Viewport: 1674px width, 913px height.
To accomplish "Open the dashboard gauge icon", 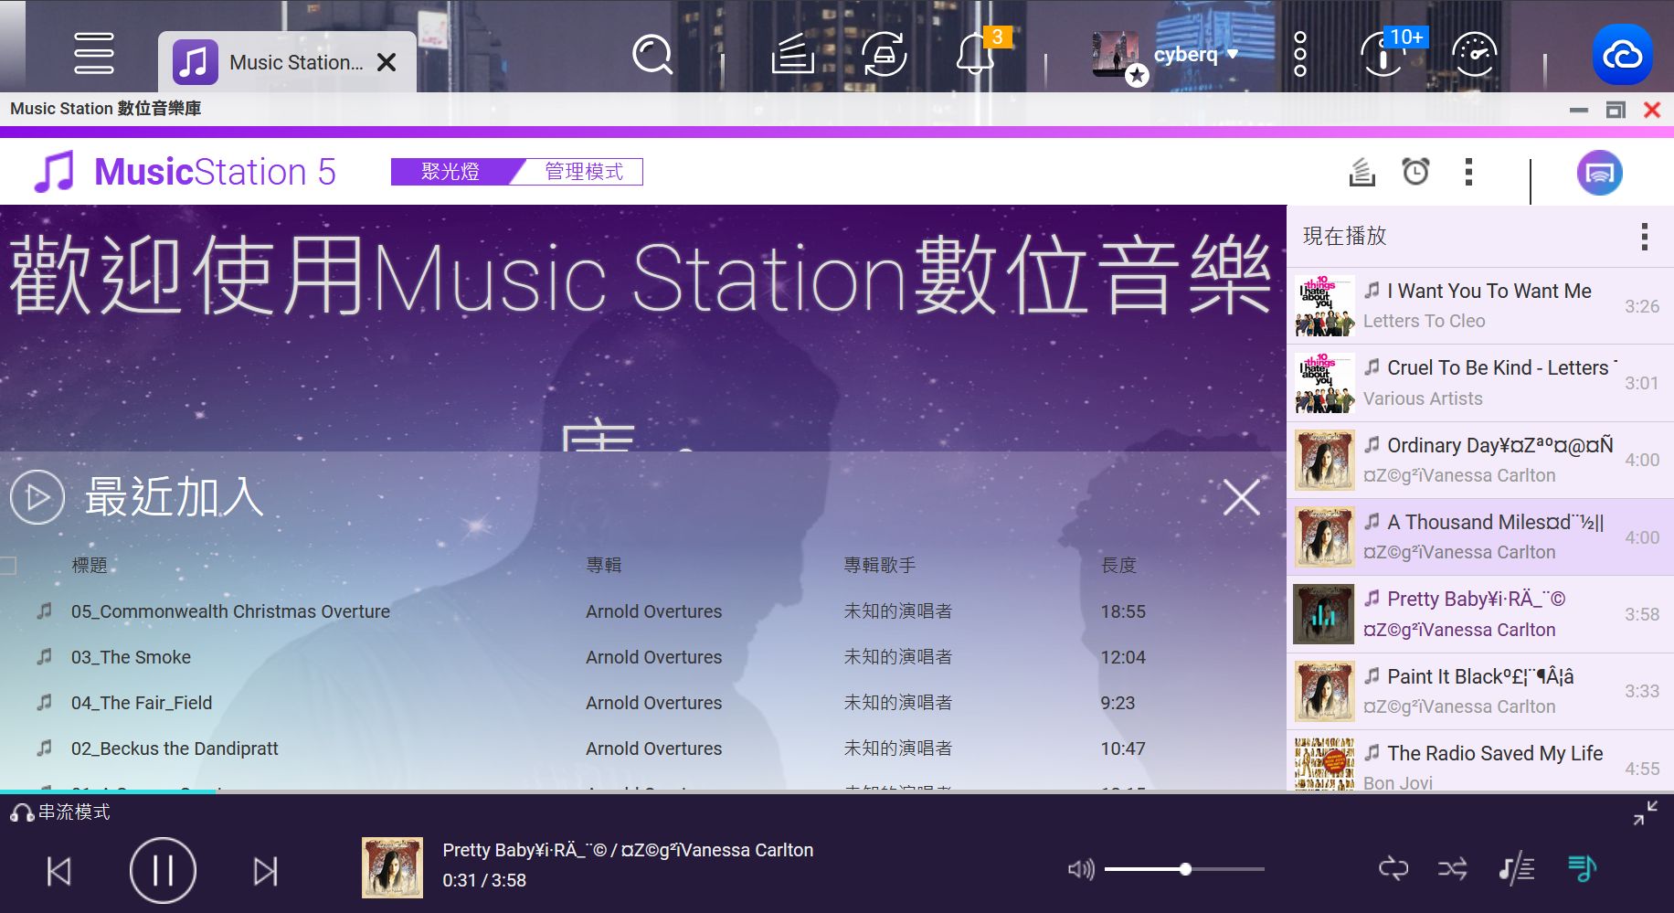I will pyautogui.click(x=1474, y=55).
